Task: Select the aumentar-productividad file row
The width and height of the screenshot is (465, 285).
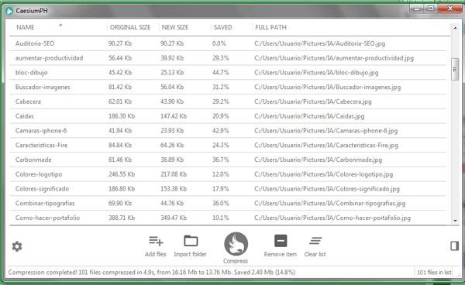Action: click(x=228, y=58)
